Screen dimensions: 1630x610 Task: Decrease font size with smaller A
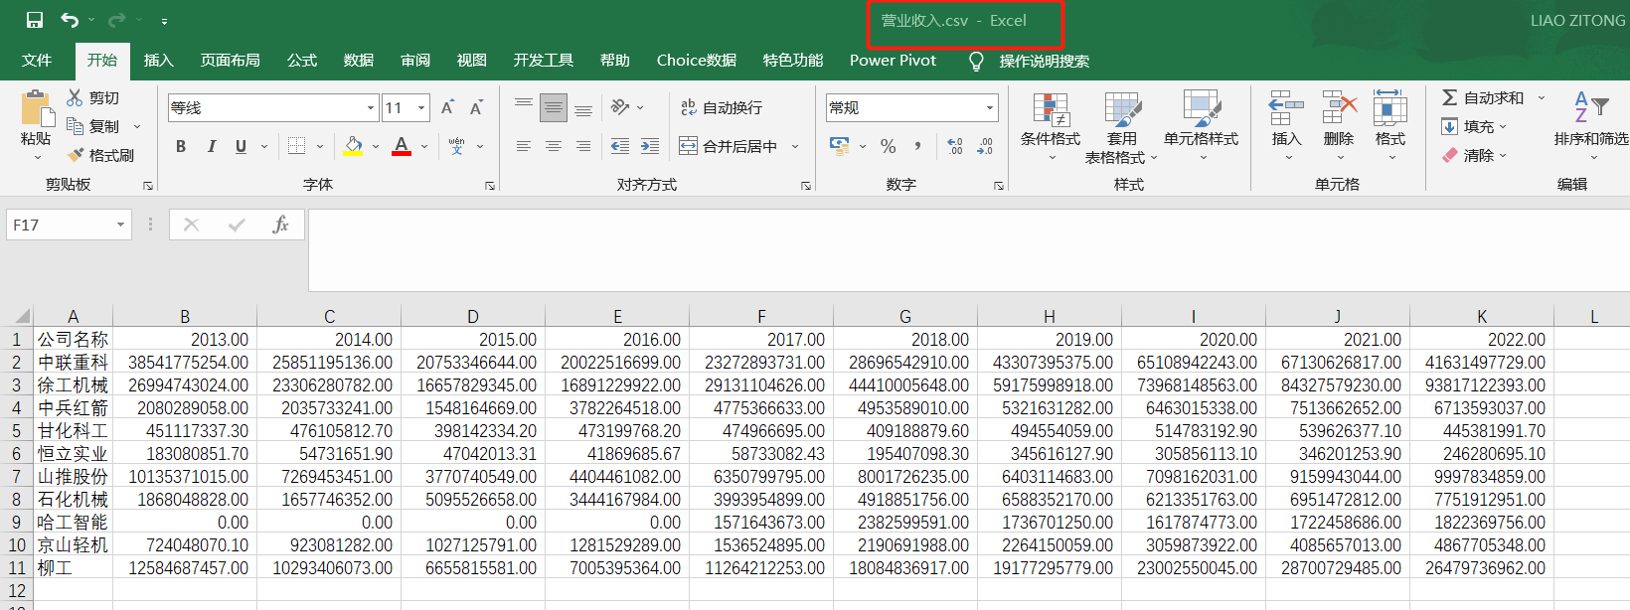pyautogui.click(x=477, y=107)
